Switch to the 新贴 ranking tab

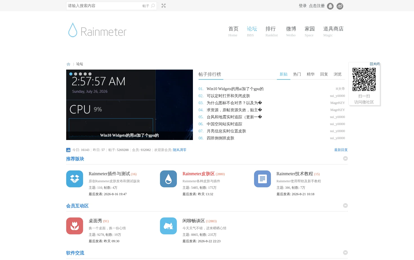point(284,74)
